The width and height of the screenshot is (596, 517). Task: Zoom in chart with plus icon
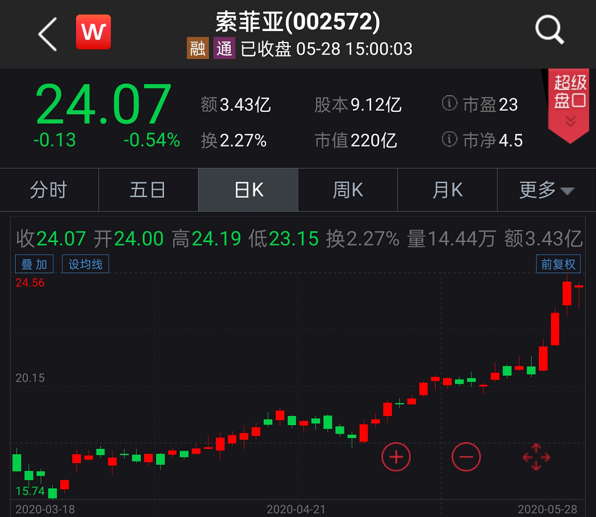396,457
